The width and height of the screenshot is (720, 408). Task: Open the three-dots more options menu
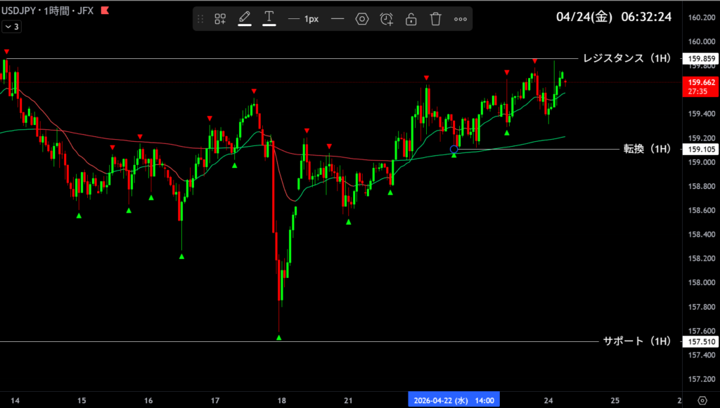pos(461,19)
